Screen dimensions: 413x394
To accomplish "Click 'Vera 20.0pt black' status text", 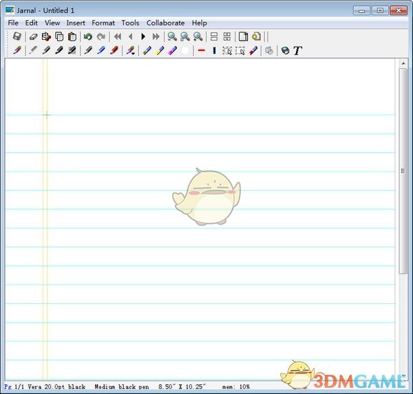I will (56, 387).
